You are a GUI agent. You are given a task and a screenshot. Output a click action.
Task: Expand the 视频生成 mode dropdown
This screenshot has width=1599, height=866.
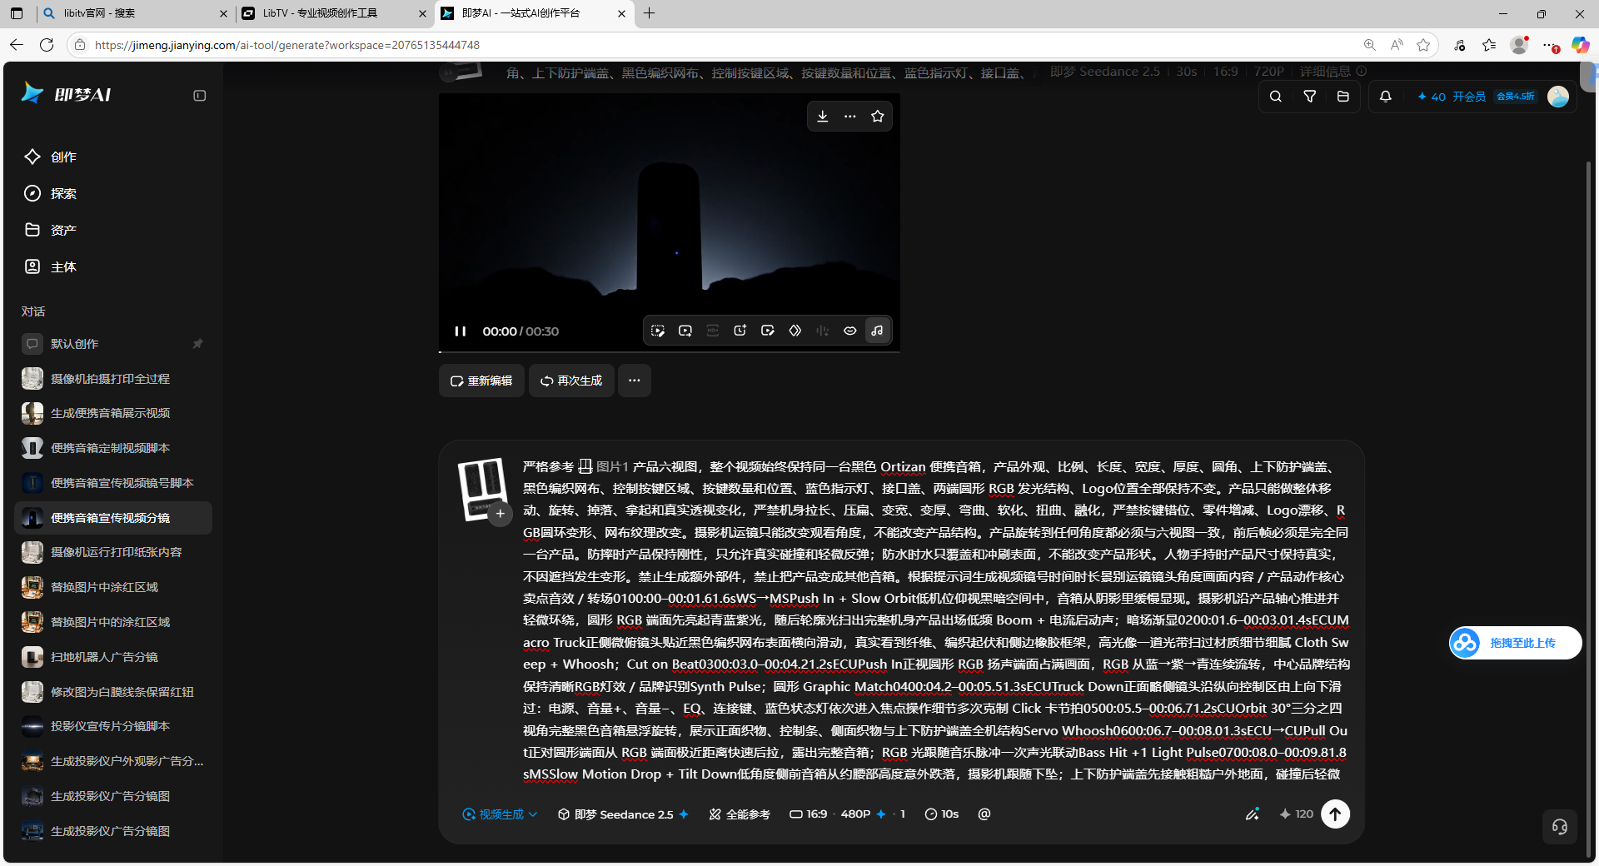pyautogui.click(x=501, y=814)
